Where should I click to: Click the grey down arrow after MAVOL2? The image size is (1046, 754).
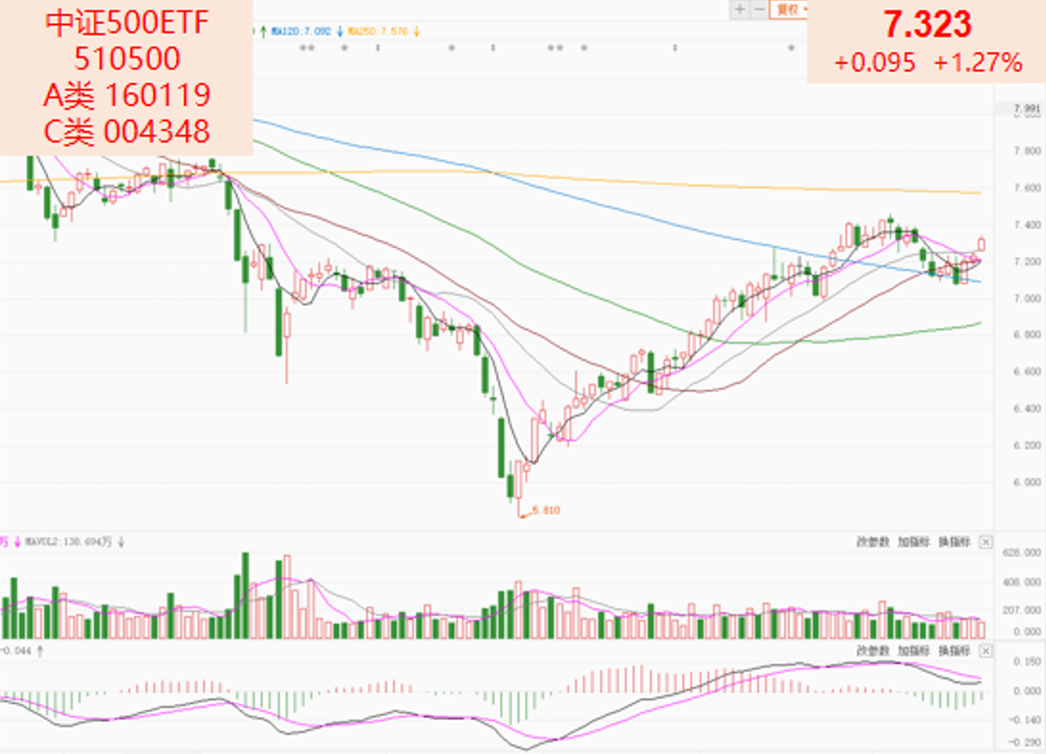[121, 542]
